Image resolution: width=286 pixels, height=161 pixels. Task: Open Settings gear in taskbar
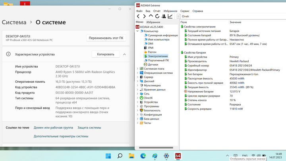[x=166, y=156]
